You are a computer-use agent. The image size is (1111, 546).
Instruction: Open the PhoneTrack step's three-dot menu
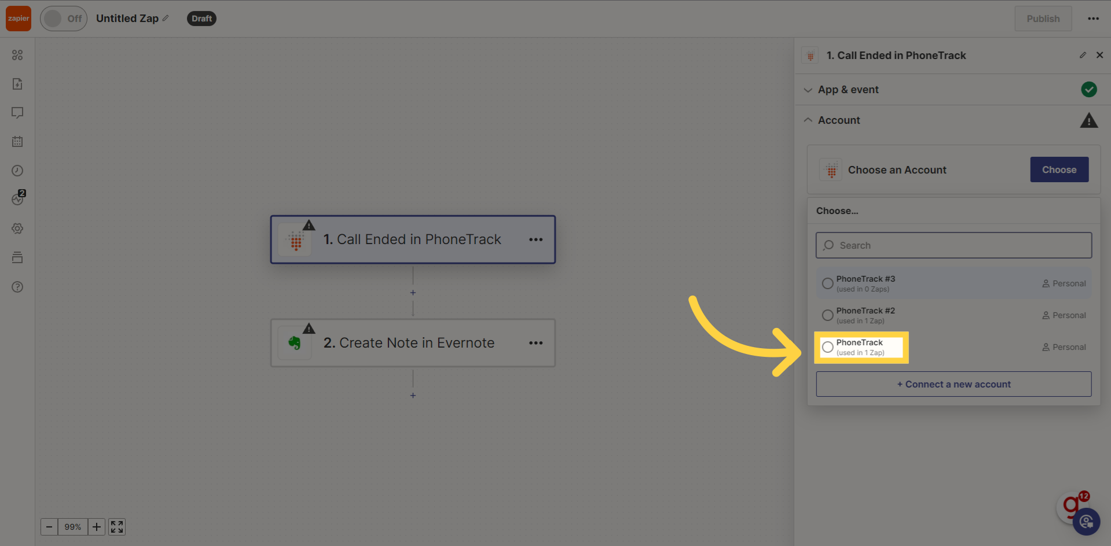point(536,239)
